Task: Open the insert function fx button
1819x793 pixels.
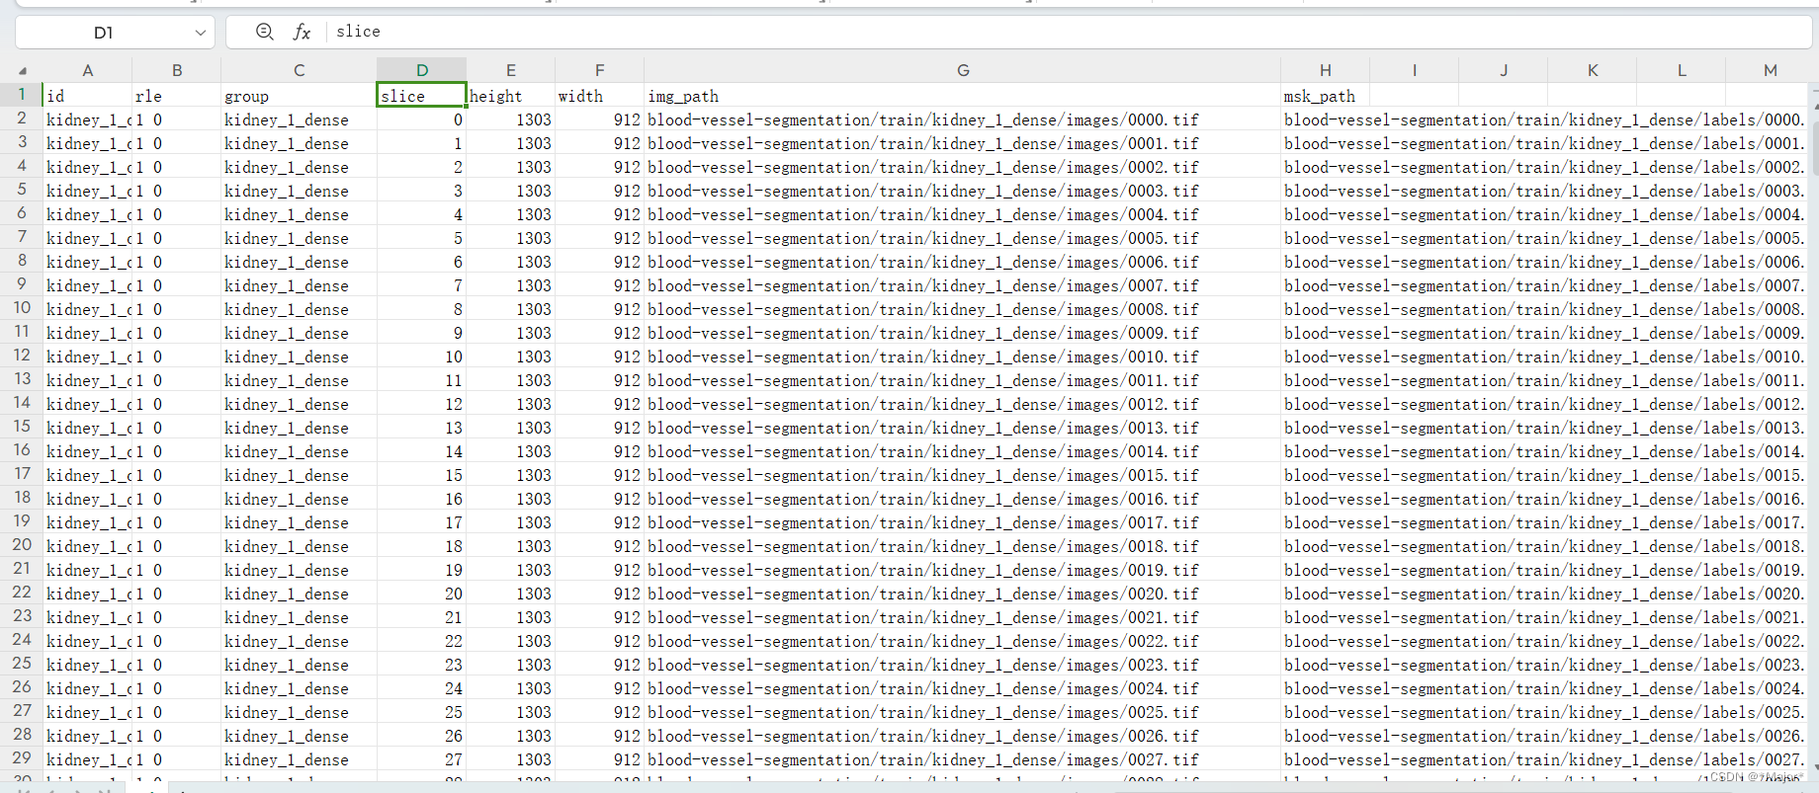Action: pos(302,32)
